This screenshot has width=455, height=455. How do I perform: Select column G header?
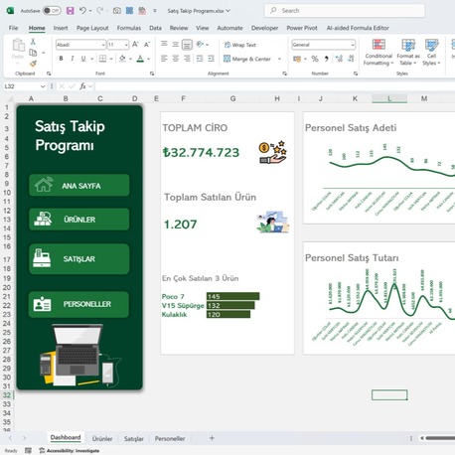click(233, 98)
